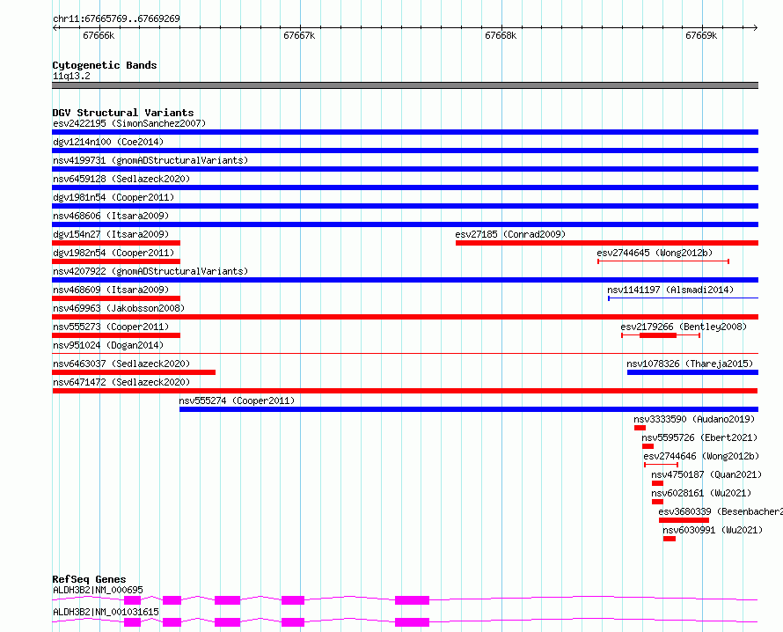Open esv3680339 (Besenbacher) variant label
Screen dimensions: 783x632
[x=721, y=511]
